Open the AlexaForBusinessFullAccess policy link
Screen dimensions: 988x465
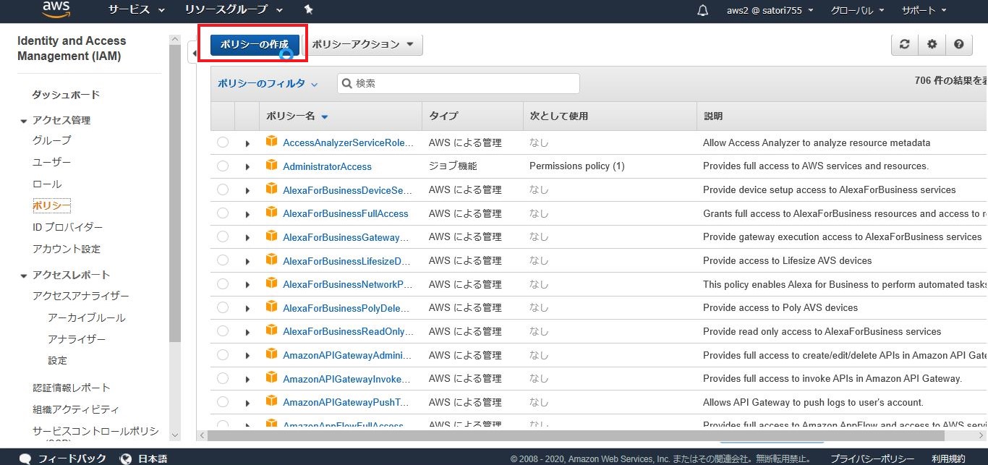pyautogui.click(x=346, y=213)
